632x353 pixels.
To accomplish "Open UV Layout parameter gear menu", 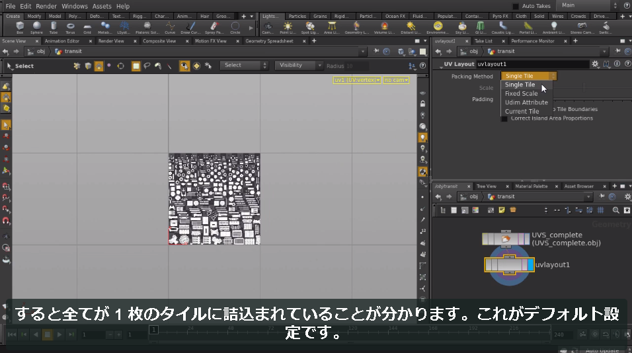I will click(x=596, y=63).
